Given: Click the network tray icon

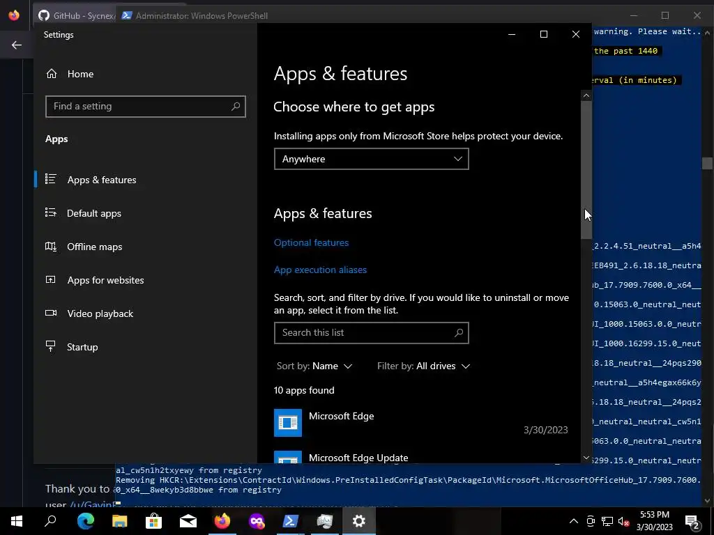Looking at the screenshot, I should (x=607, y=521).
